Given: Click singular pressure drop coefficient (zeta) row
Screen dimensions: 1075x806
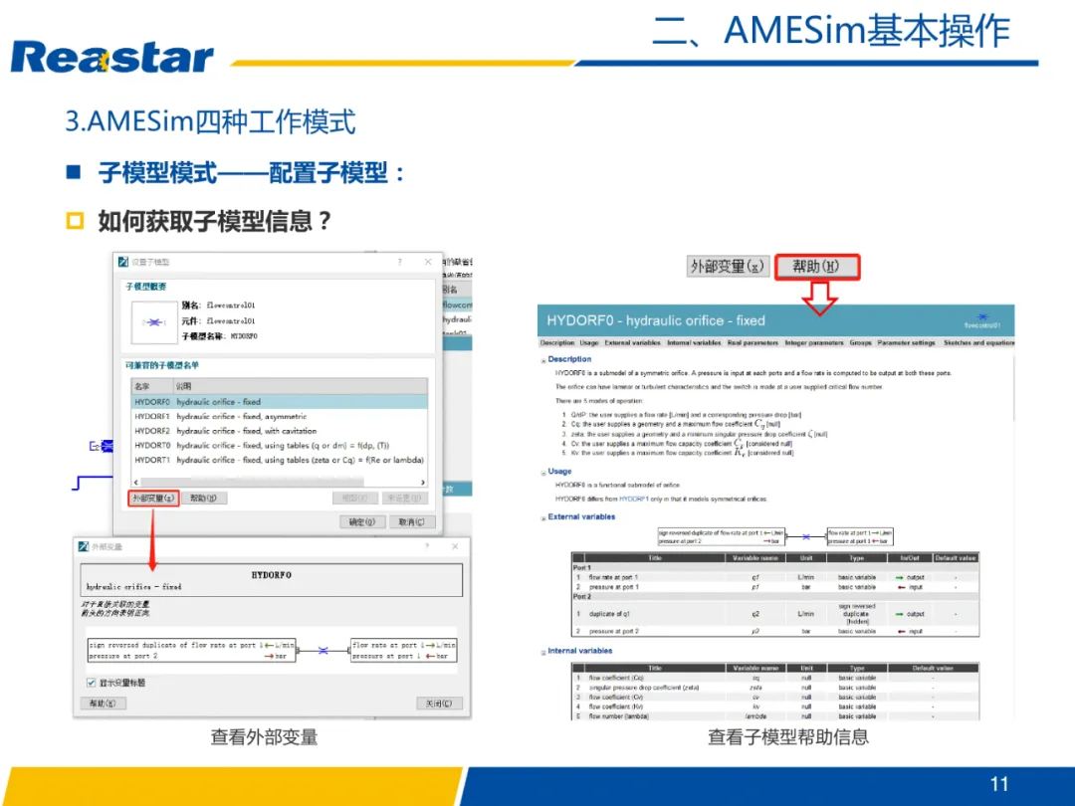Looking at the screenshot, I should pyautogui.click(x=775, y=688).
